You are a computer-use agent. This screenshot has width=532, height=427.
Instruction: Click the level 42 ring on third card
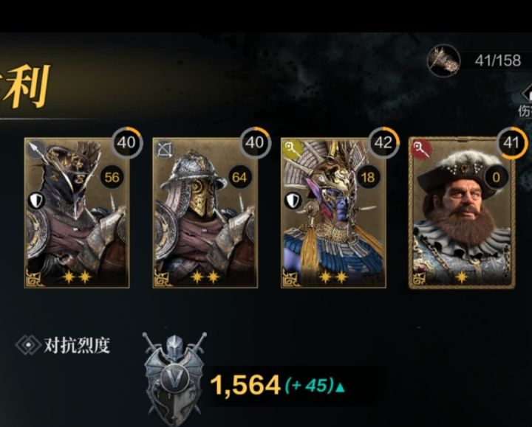pyautogui.click(x=383, y=143)
